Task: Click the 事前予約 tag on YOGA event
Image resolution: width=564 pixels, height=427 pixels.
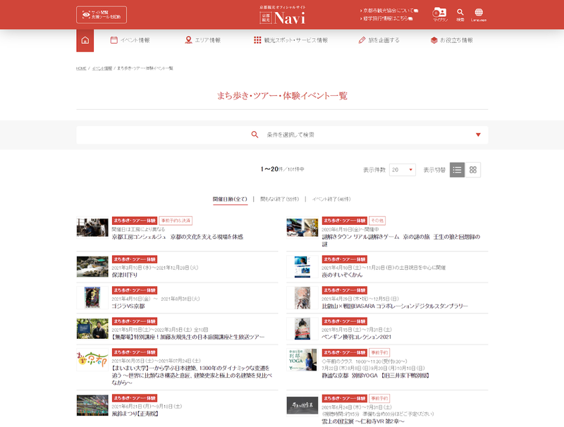Action: [x=379, y=352]
